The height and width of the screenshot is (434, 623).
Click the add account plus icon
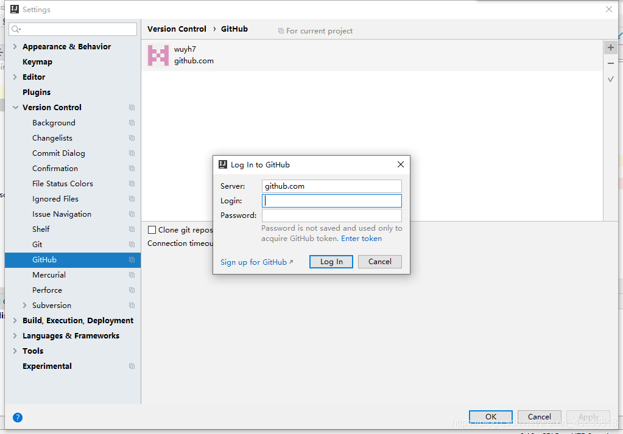[x=611, y=47]
